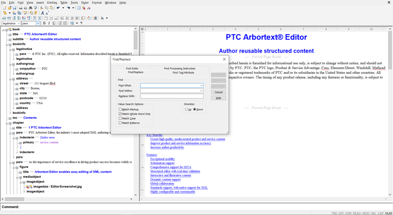Collapse the chapter tree node
Screen dimensions: 393x215
coord(7,123)
